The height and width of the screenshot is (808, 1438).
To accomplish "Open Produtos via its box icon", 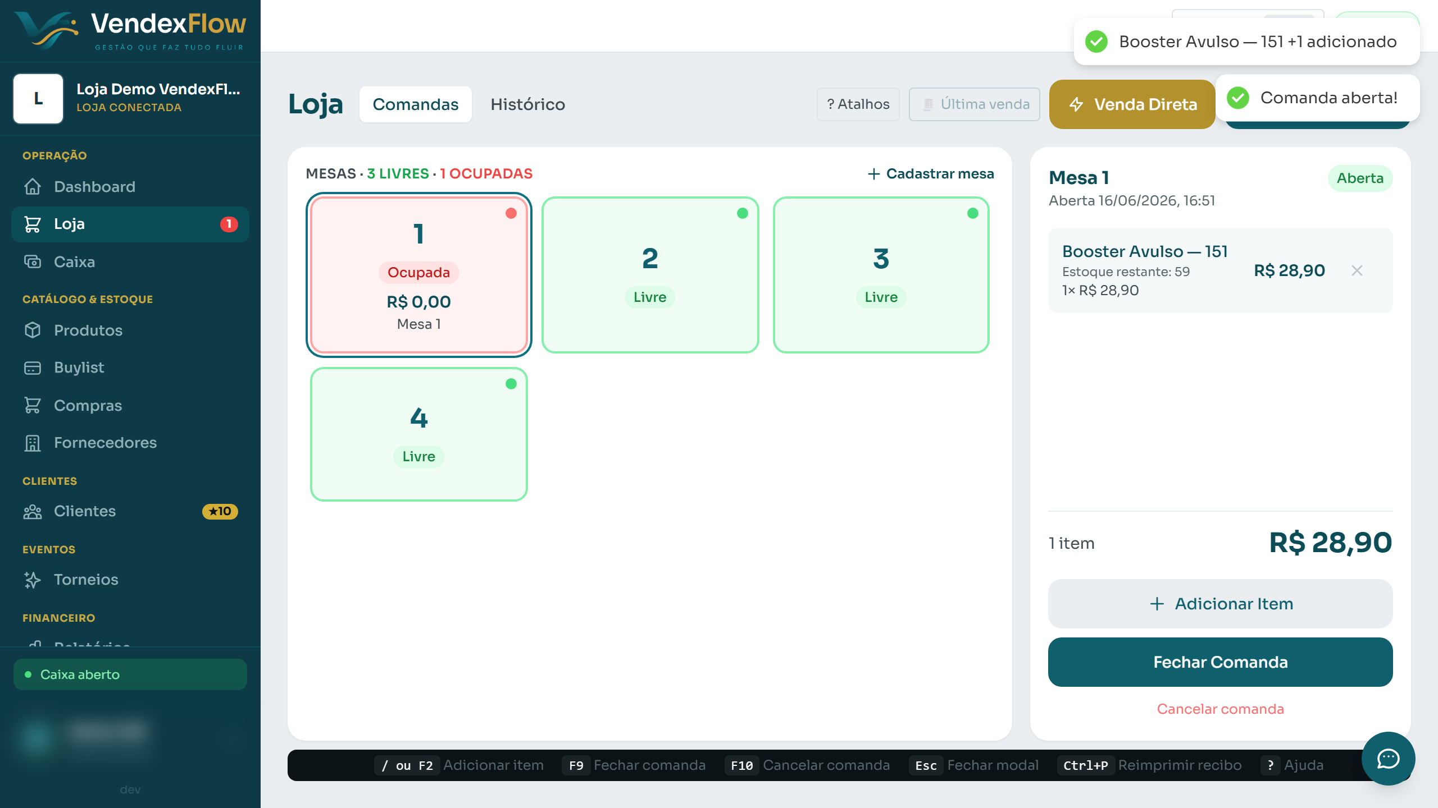I will click(x=33, y=330).
